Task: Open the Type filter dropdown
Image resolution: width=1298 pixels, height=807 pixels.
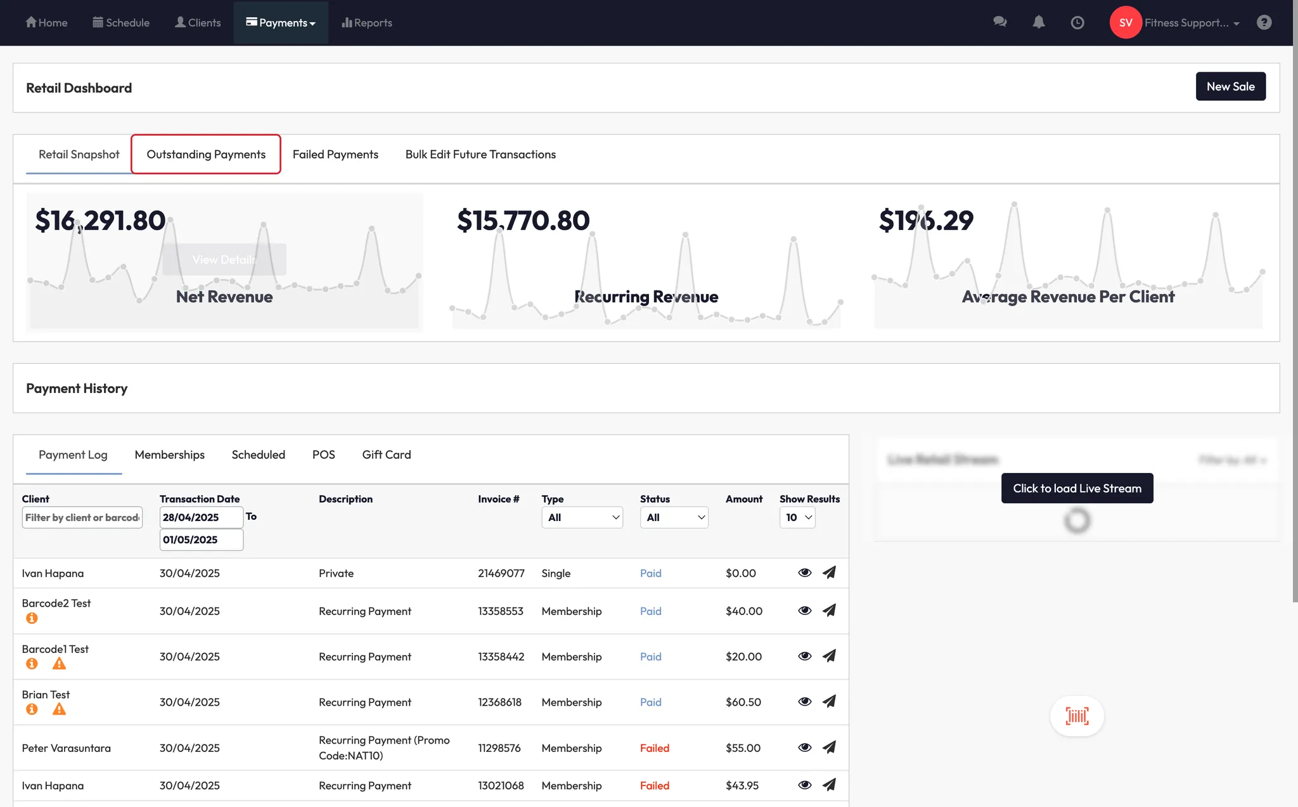Action: click(582, 517)
